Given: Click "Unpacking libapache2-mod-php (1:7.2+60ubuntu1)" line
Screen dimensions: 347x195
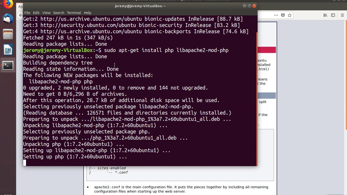Looking at the screenshot, I should (95, 125).
